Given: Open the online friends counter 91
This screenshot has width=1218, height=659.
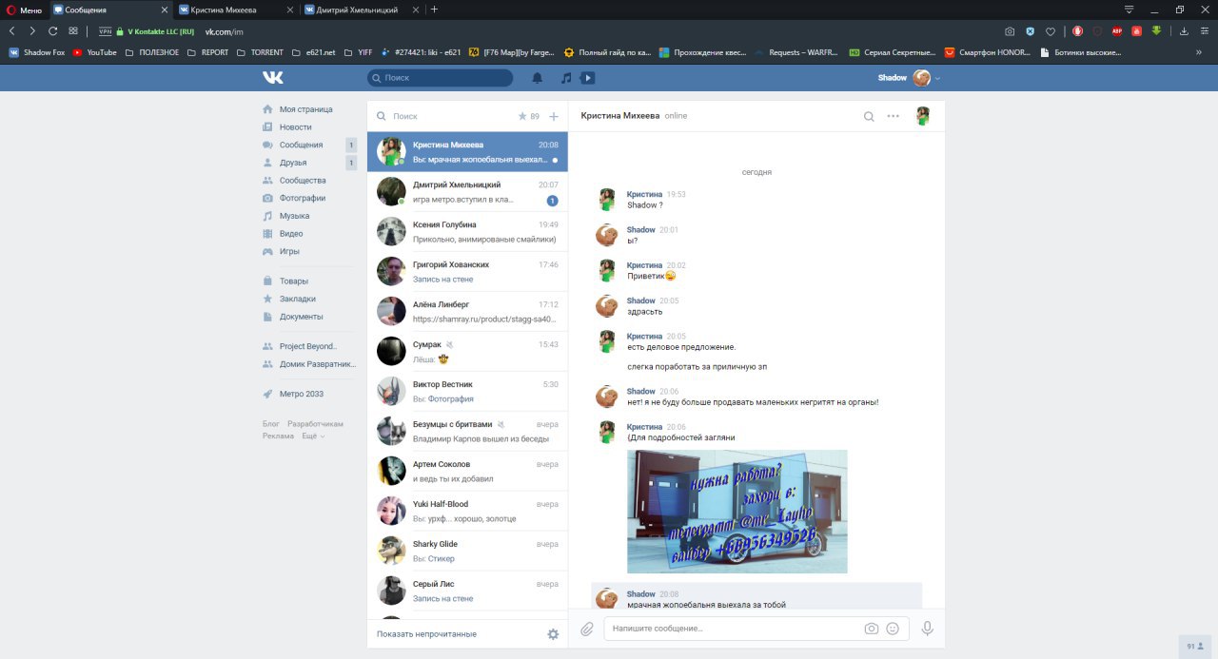Looking at the screenshot, I should tap(1196, 646).
